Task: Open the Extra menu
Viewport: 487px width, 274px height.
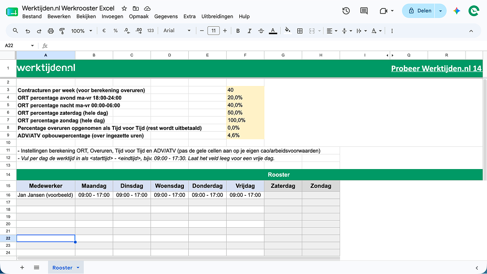Action: point(189,17)
